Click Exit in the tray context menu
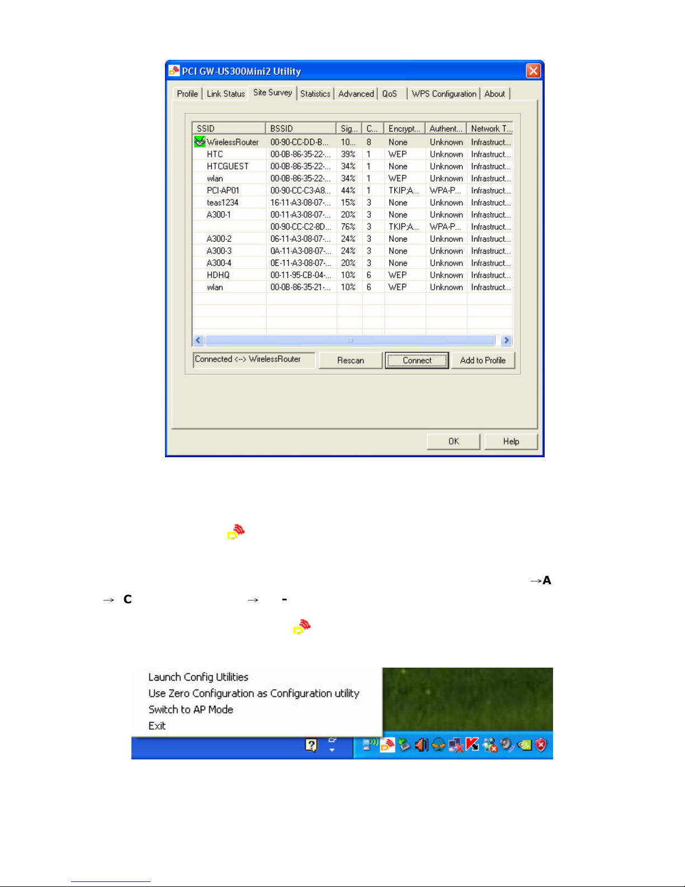685x887 pixels. coord(157,725)
